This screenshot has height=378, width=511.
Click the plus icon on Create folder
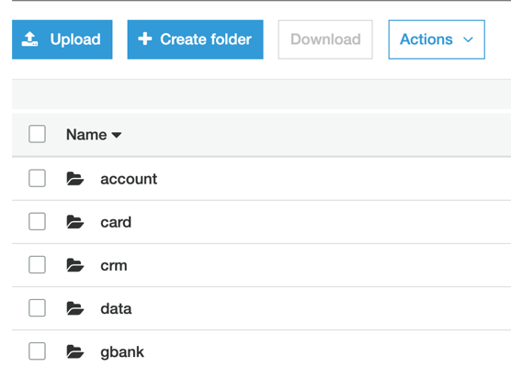[145, 39]
